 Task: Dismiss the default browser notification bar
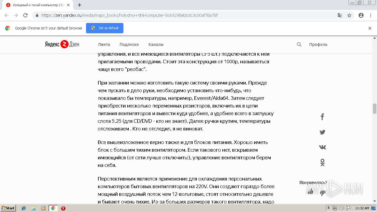tap(370, 28)
